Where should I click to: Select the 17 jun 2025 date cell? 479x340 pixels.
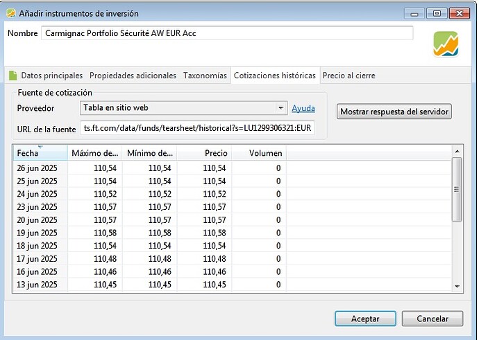click(37, 259)
